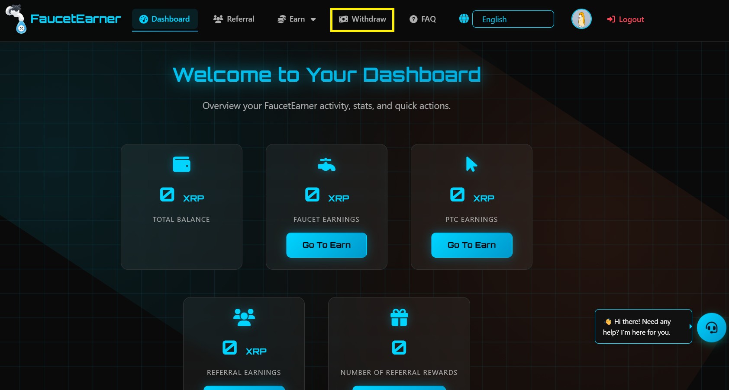Screen dimensions: 729x390
Task: Click the 'TOTAL BALANCE' label
Action: point(181,220)
